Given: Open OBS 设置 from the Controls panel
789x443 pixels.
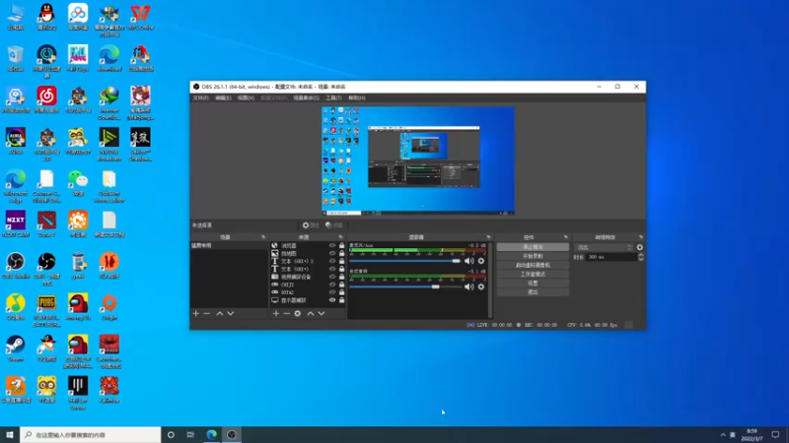Looking at the screenshot, I should [x=533, y=284].
